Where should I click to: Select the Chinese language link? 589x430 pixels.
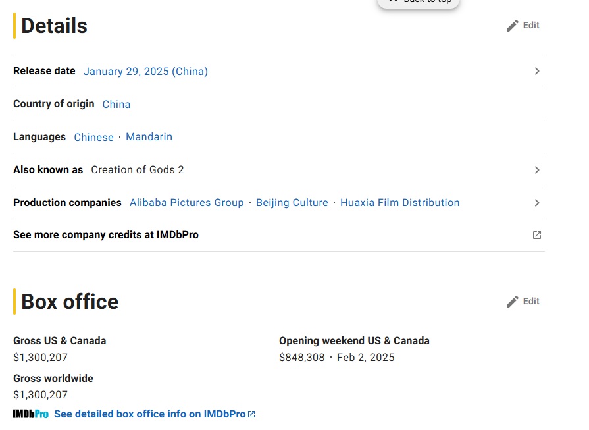93,137
